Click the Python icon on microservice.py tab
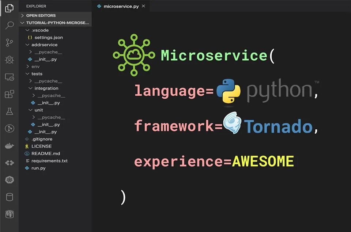 pos(99,6)
